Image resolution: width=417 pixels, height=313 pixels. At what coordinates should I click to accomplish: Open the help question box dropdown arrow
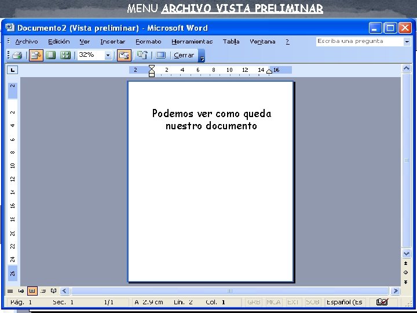click(407, 42)
